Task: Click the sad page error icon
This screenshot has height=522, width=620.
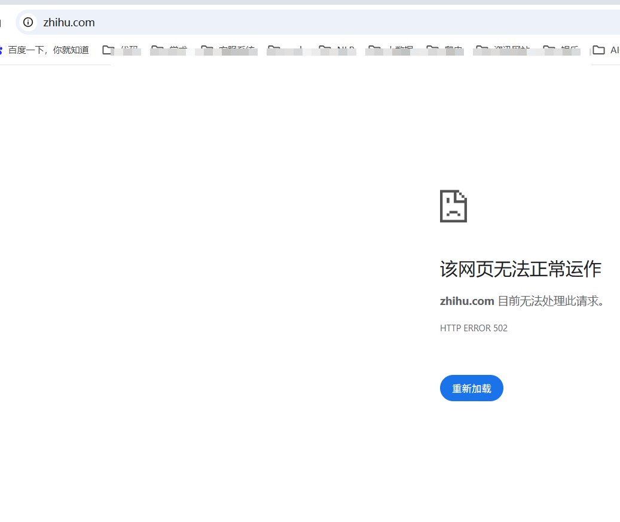Action: 453,206
